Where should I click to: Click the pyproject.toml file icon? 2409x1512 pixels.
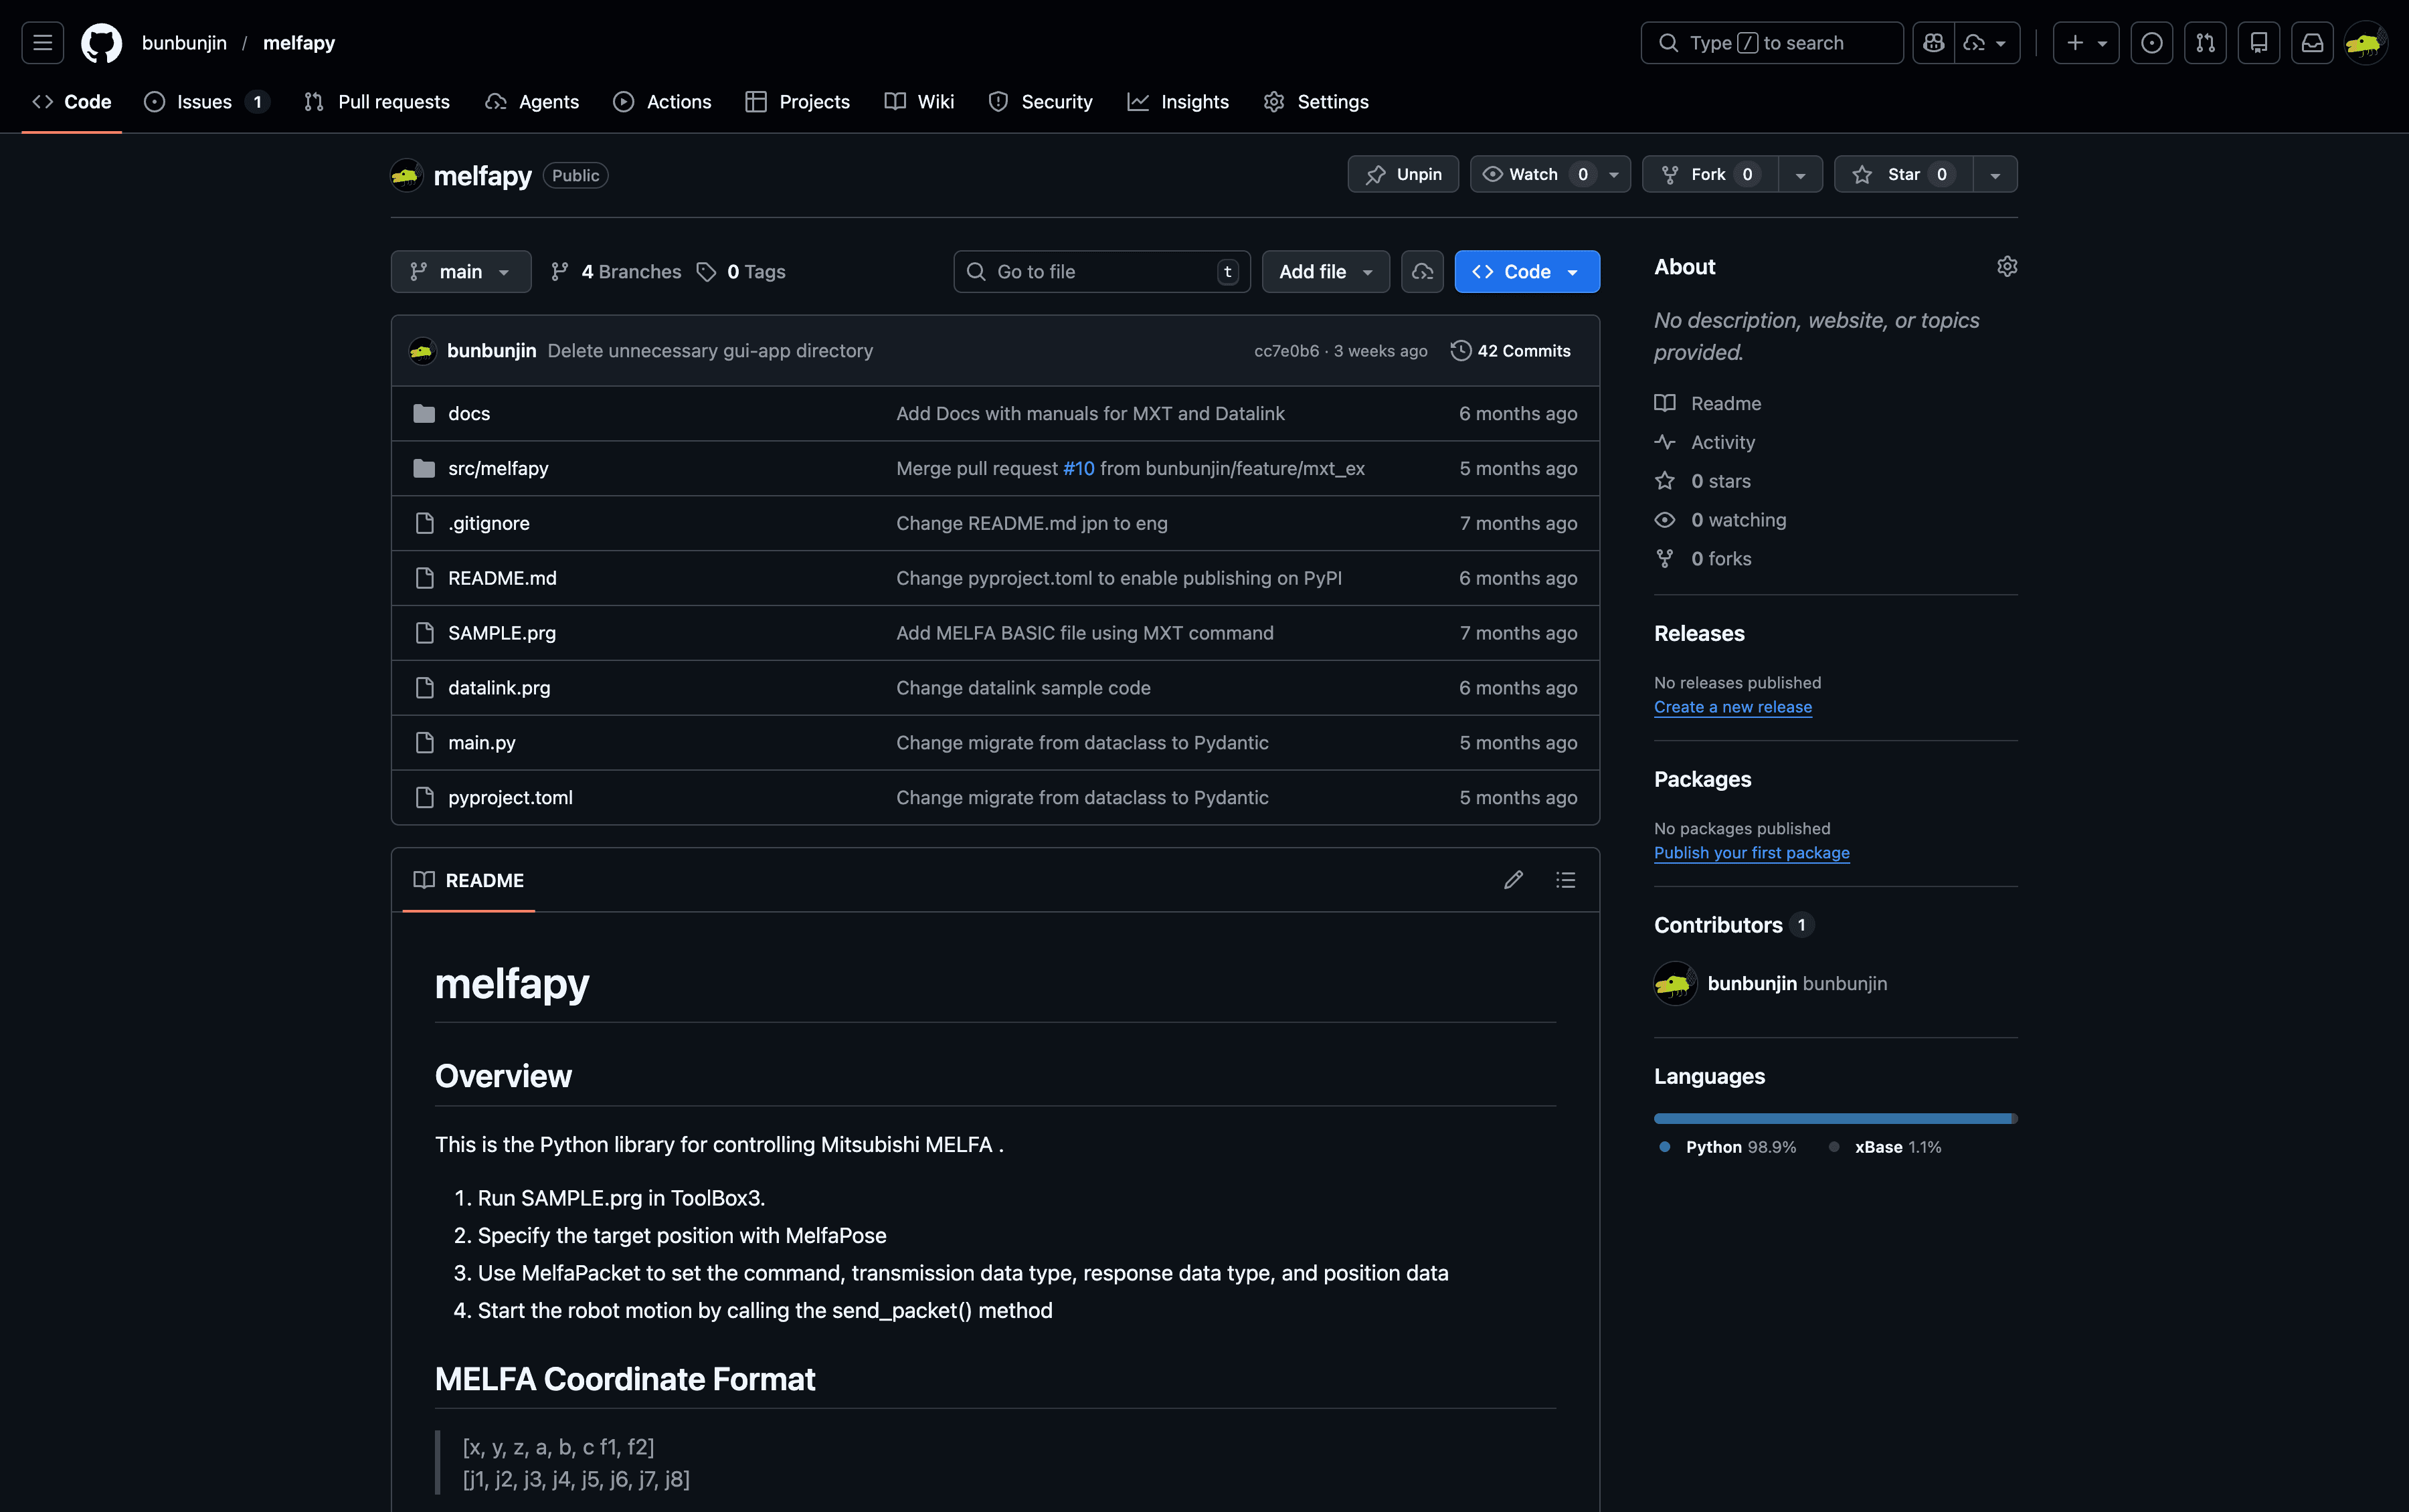coord(424,798)
